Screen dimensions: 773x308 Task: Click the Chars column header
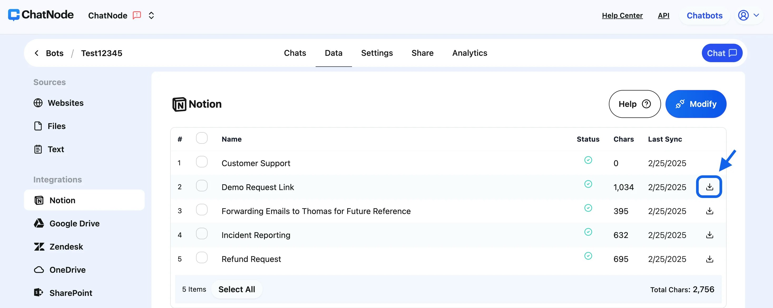[x=623, y=139]
